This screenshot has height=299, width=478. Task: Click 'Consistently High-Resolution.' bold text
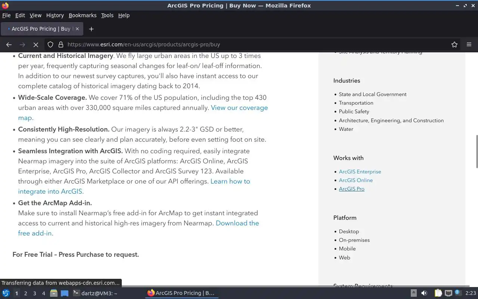pos(64,129)
